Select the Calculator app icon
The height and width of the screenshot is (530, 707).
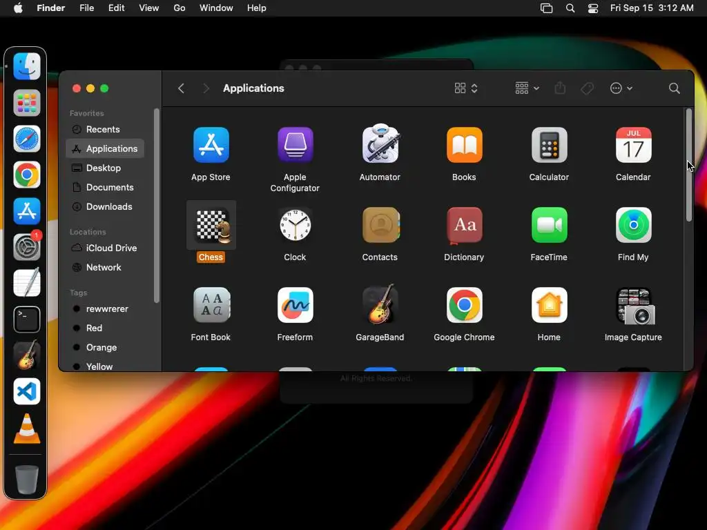[549, 145]
